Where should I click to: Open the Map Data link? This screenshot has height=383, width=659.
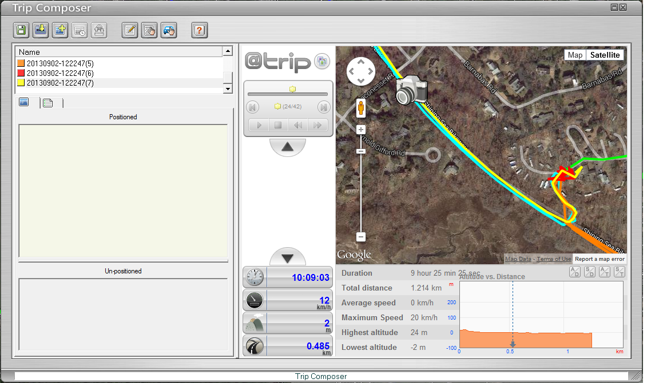(518, 259)
